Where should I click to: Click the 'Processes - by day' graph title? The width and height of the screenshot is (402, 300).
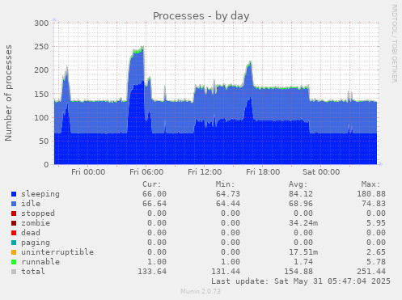coord(201,16)
